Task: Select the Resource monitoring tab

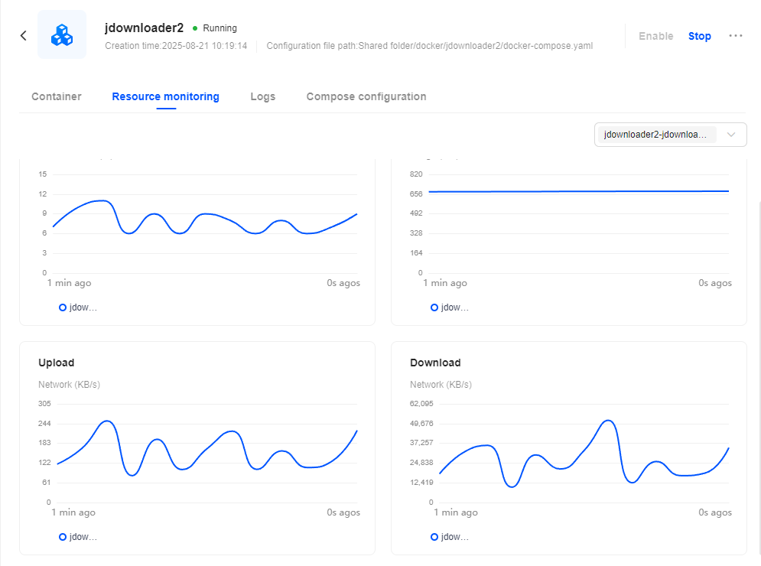Action: coord(165,96)
